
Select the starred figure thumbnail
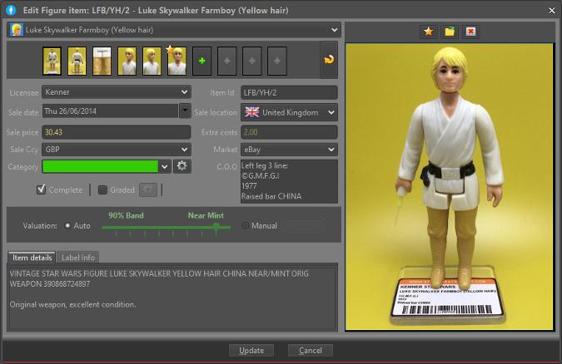[x=177, y=61]
